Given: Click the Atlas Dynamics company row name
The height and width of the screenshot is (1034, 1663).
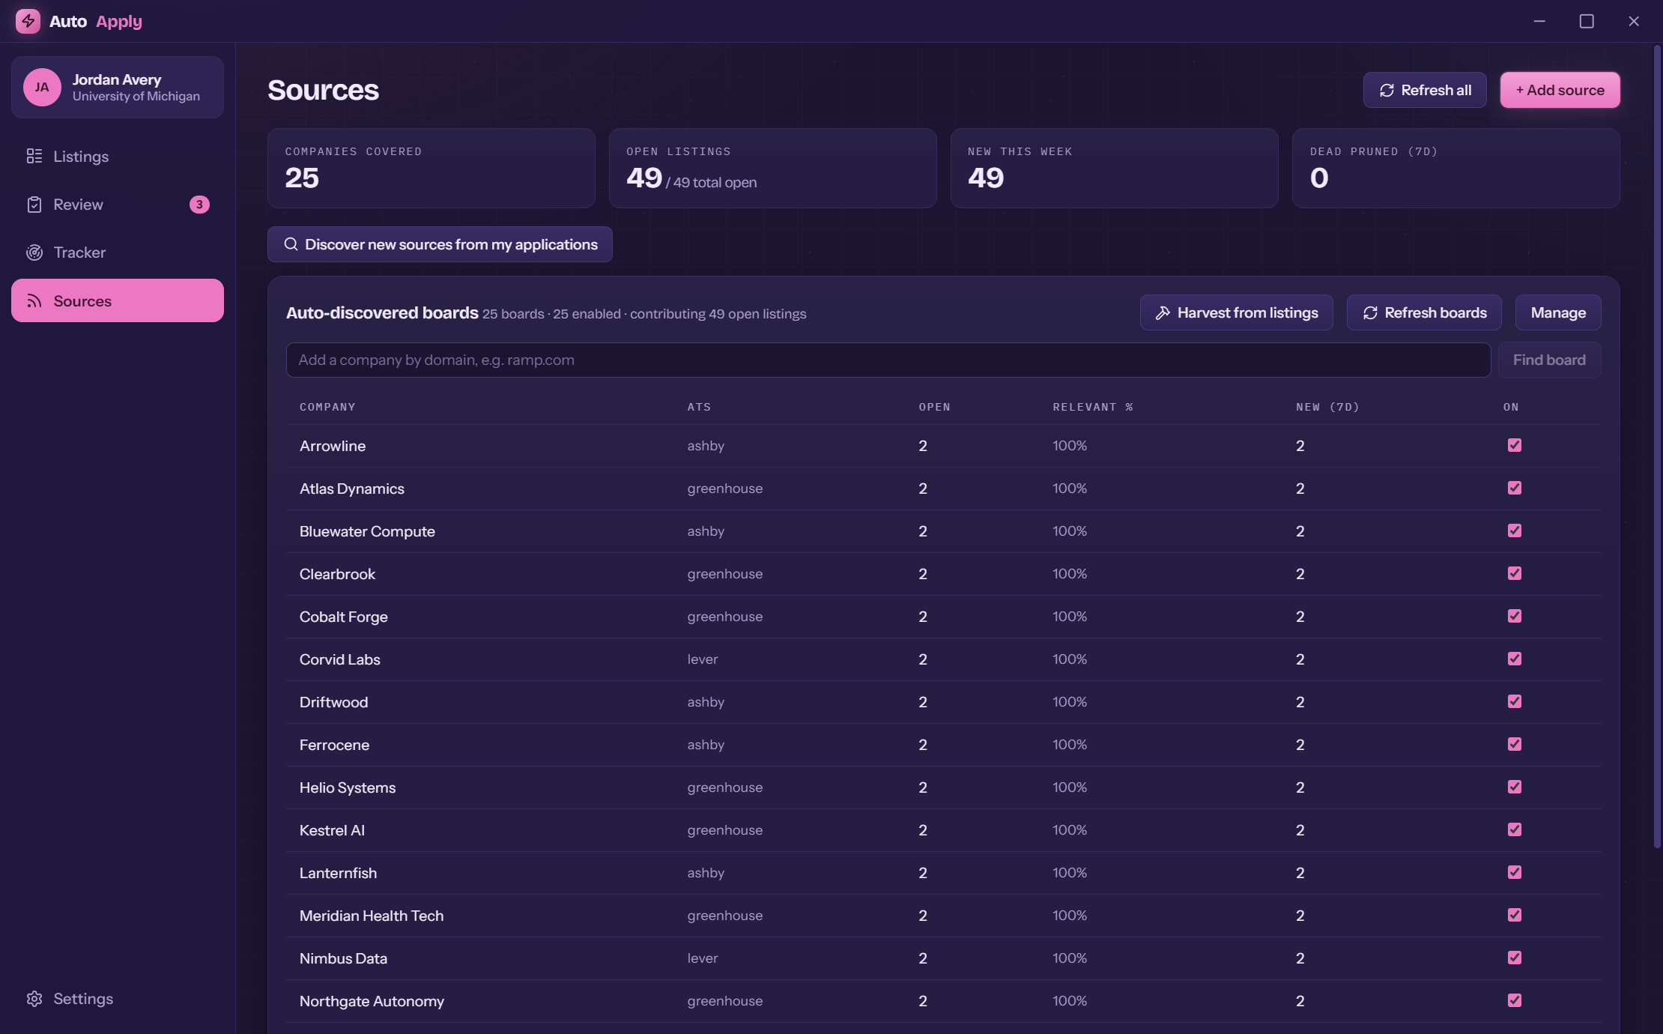Looking at the screenshot, I should pyautogui.click(x=352, y=489).
